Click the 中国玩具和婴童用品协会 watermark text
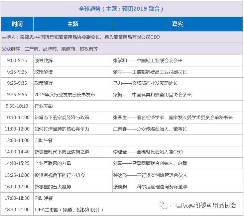 203,205
